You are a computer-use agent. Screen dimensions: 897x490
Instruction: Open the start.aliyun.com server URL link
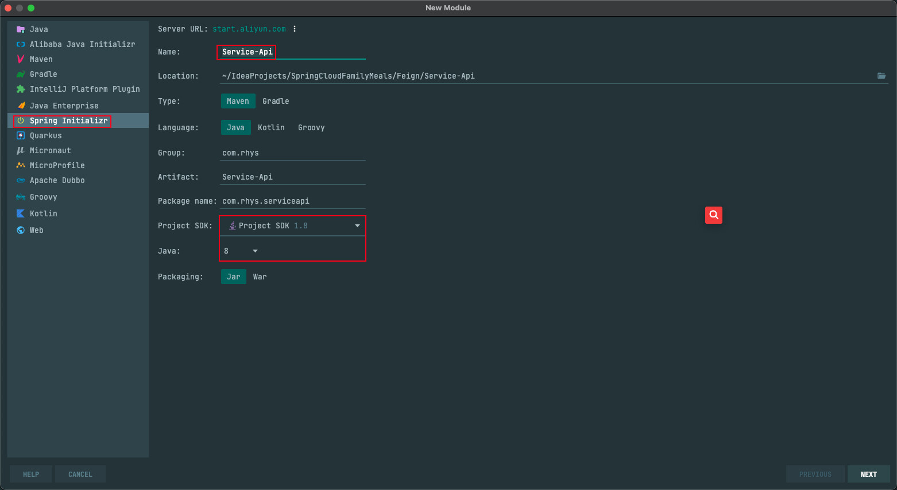click(249, 29)
